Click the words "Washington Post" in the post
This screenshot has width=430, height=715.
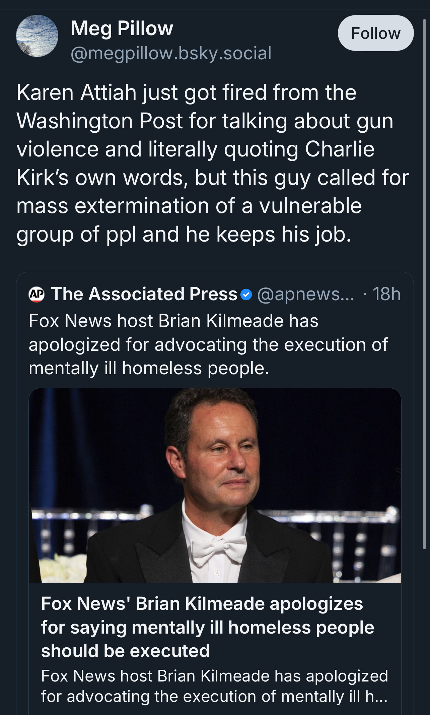(99, 121)
